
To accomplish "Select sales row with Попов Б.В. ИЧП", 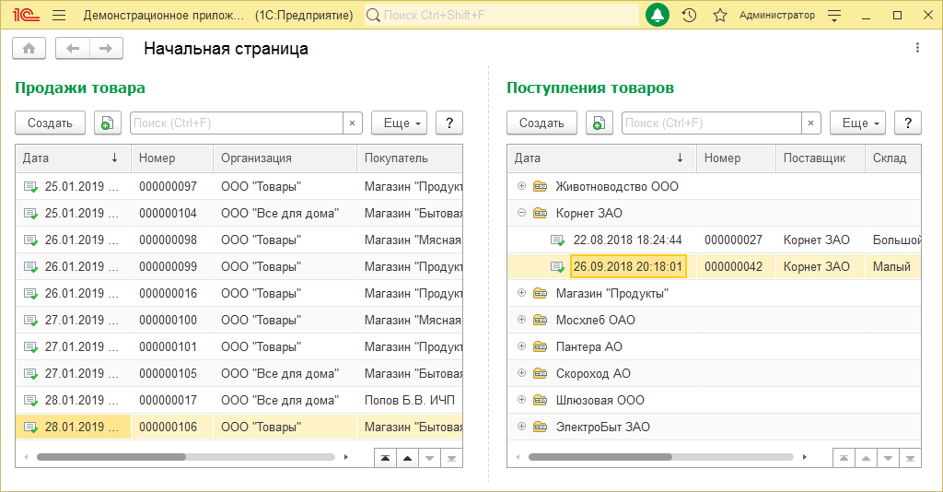I will click(x=239, y=401).
